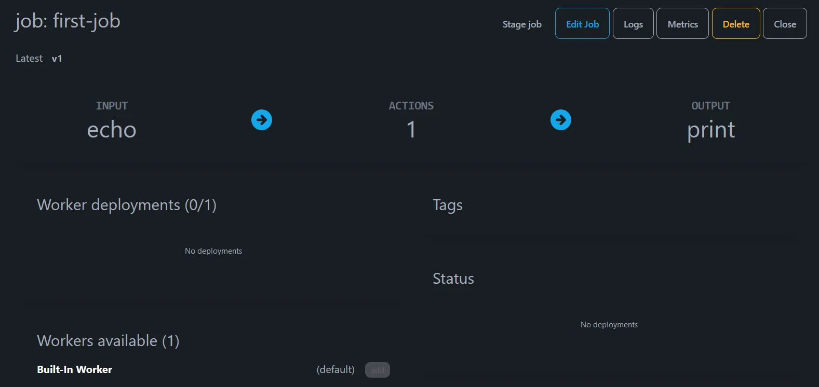
Task: Open the Edit Job button
Action: 582,23
